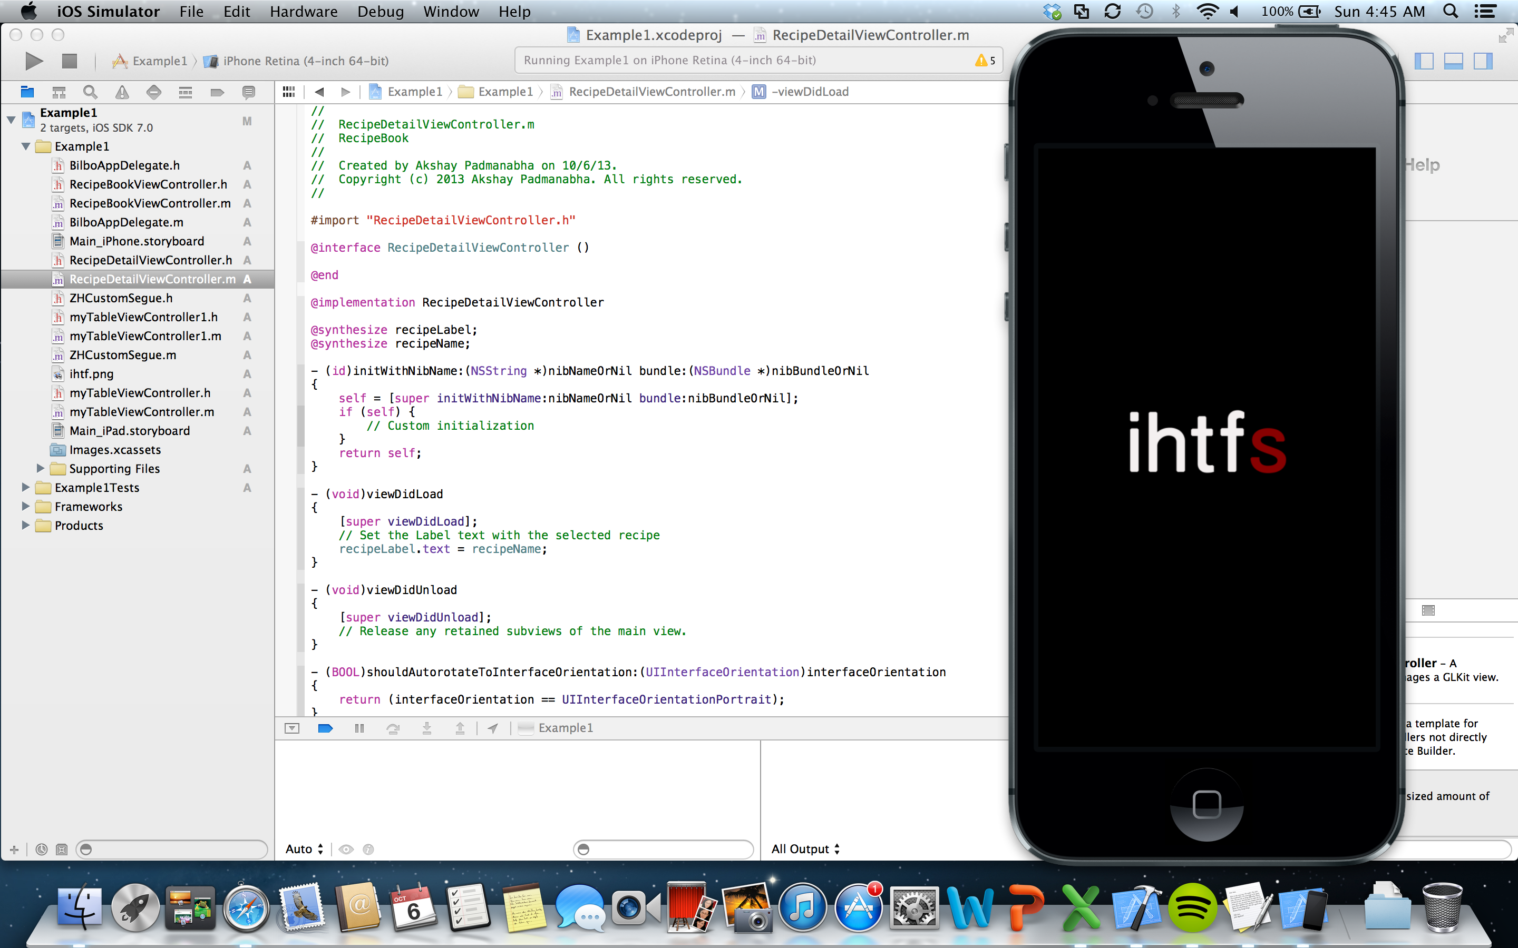Toggle breakpoints activation in debug bar

326,728
